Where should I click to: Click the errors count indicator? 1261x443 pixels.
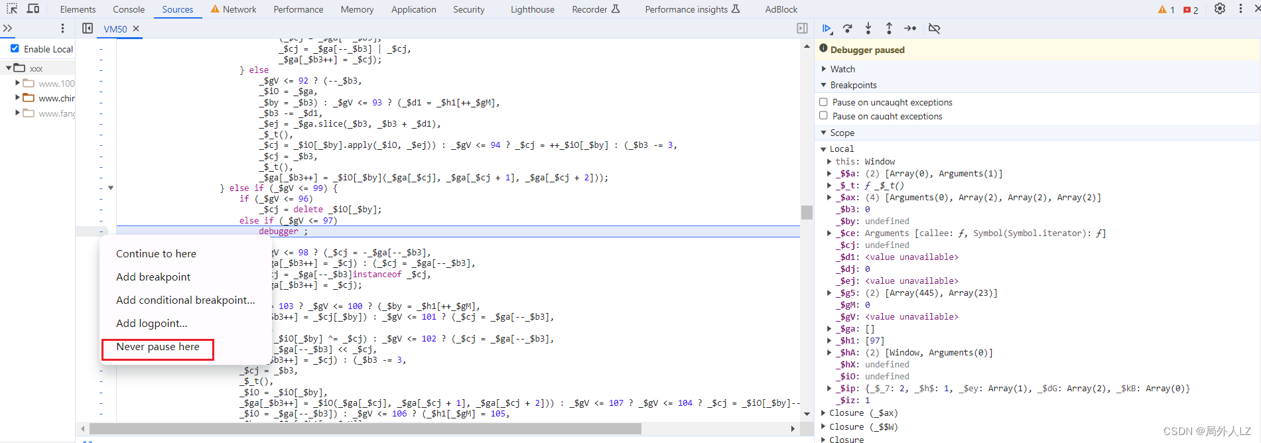coord(1191,9)
